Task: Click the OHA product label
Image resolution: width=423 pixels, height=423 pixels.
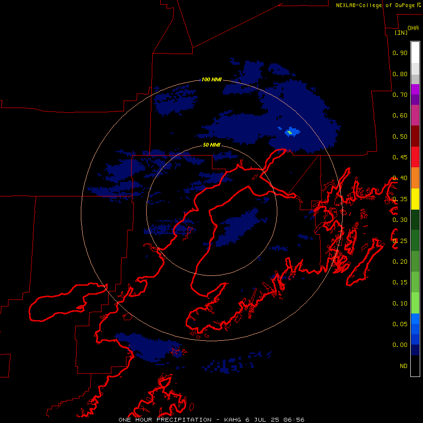Action: pyautogui.click(x=413, y=28)
